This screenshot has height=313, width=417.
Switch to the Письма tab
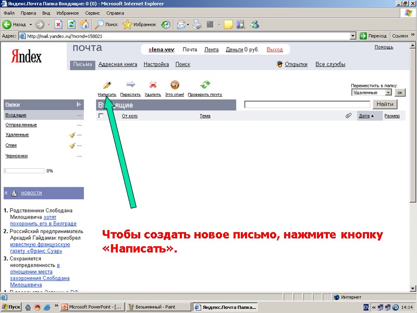click(82, 65)
